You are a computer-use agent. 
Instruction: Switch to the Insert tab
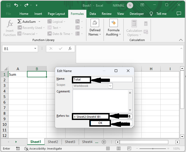click(38, 14)
